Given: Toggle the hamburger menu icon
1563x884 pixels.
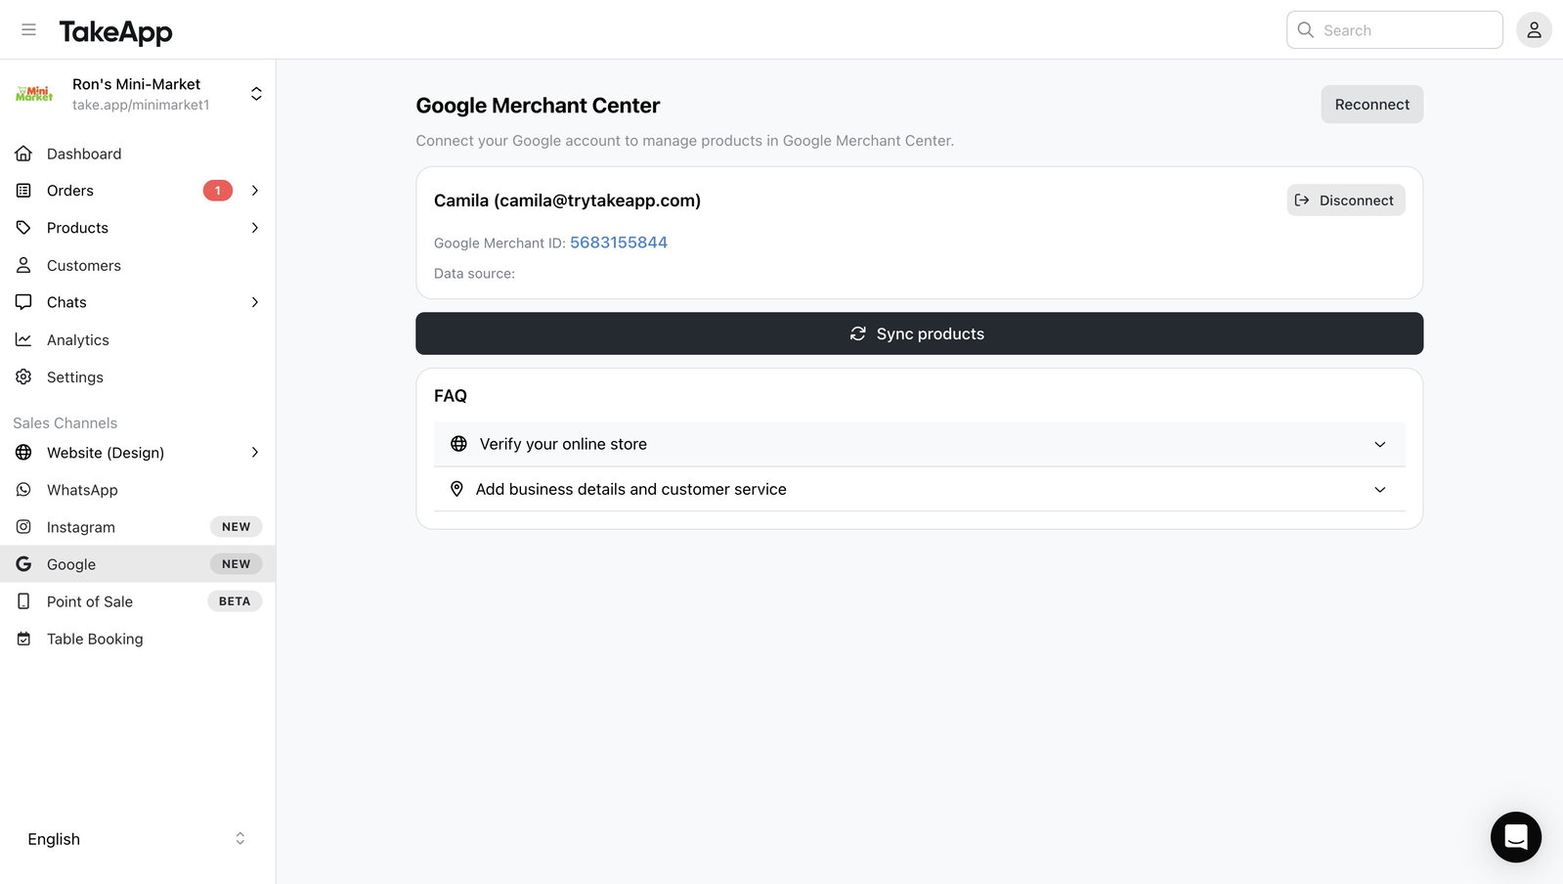Looking at the screenshot, I should point(28,30).
